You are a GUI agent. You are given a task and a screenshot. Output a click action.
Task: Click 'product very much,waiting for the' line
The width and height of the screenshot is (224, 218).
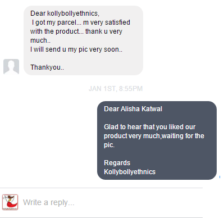point(154,136)
